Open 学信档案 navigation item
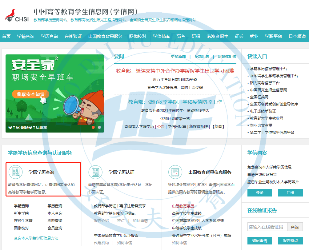The width and height of the screenshot is (309, 250). coord(161,36)
